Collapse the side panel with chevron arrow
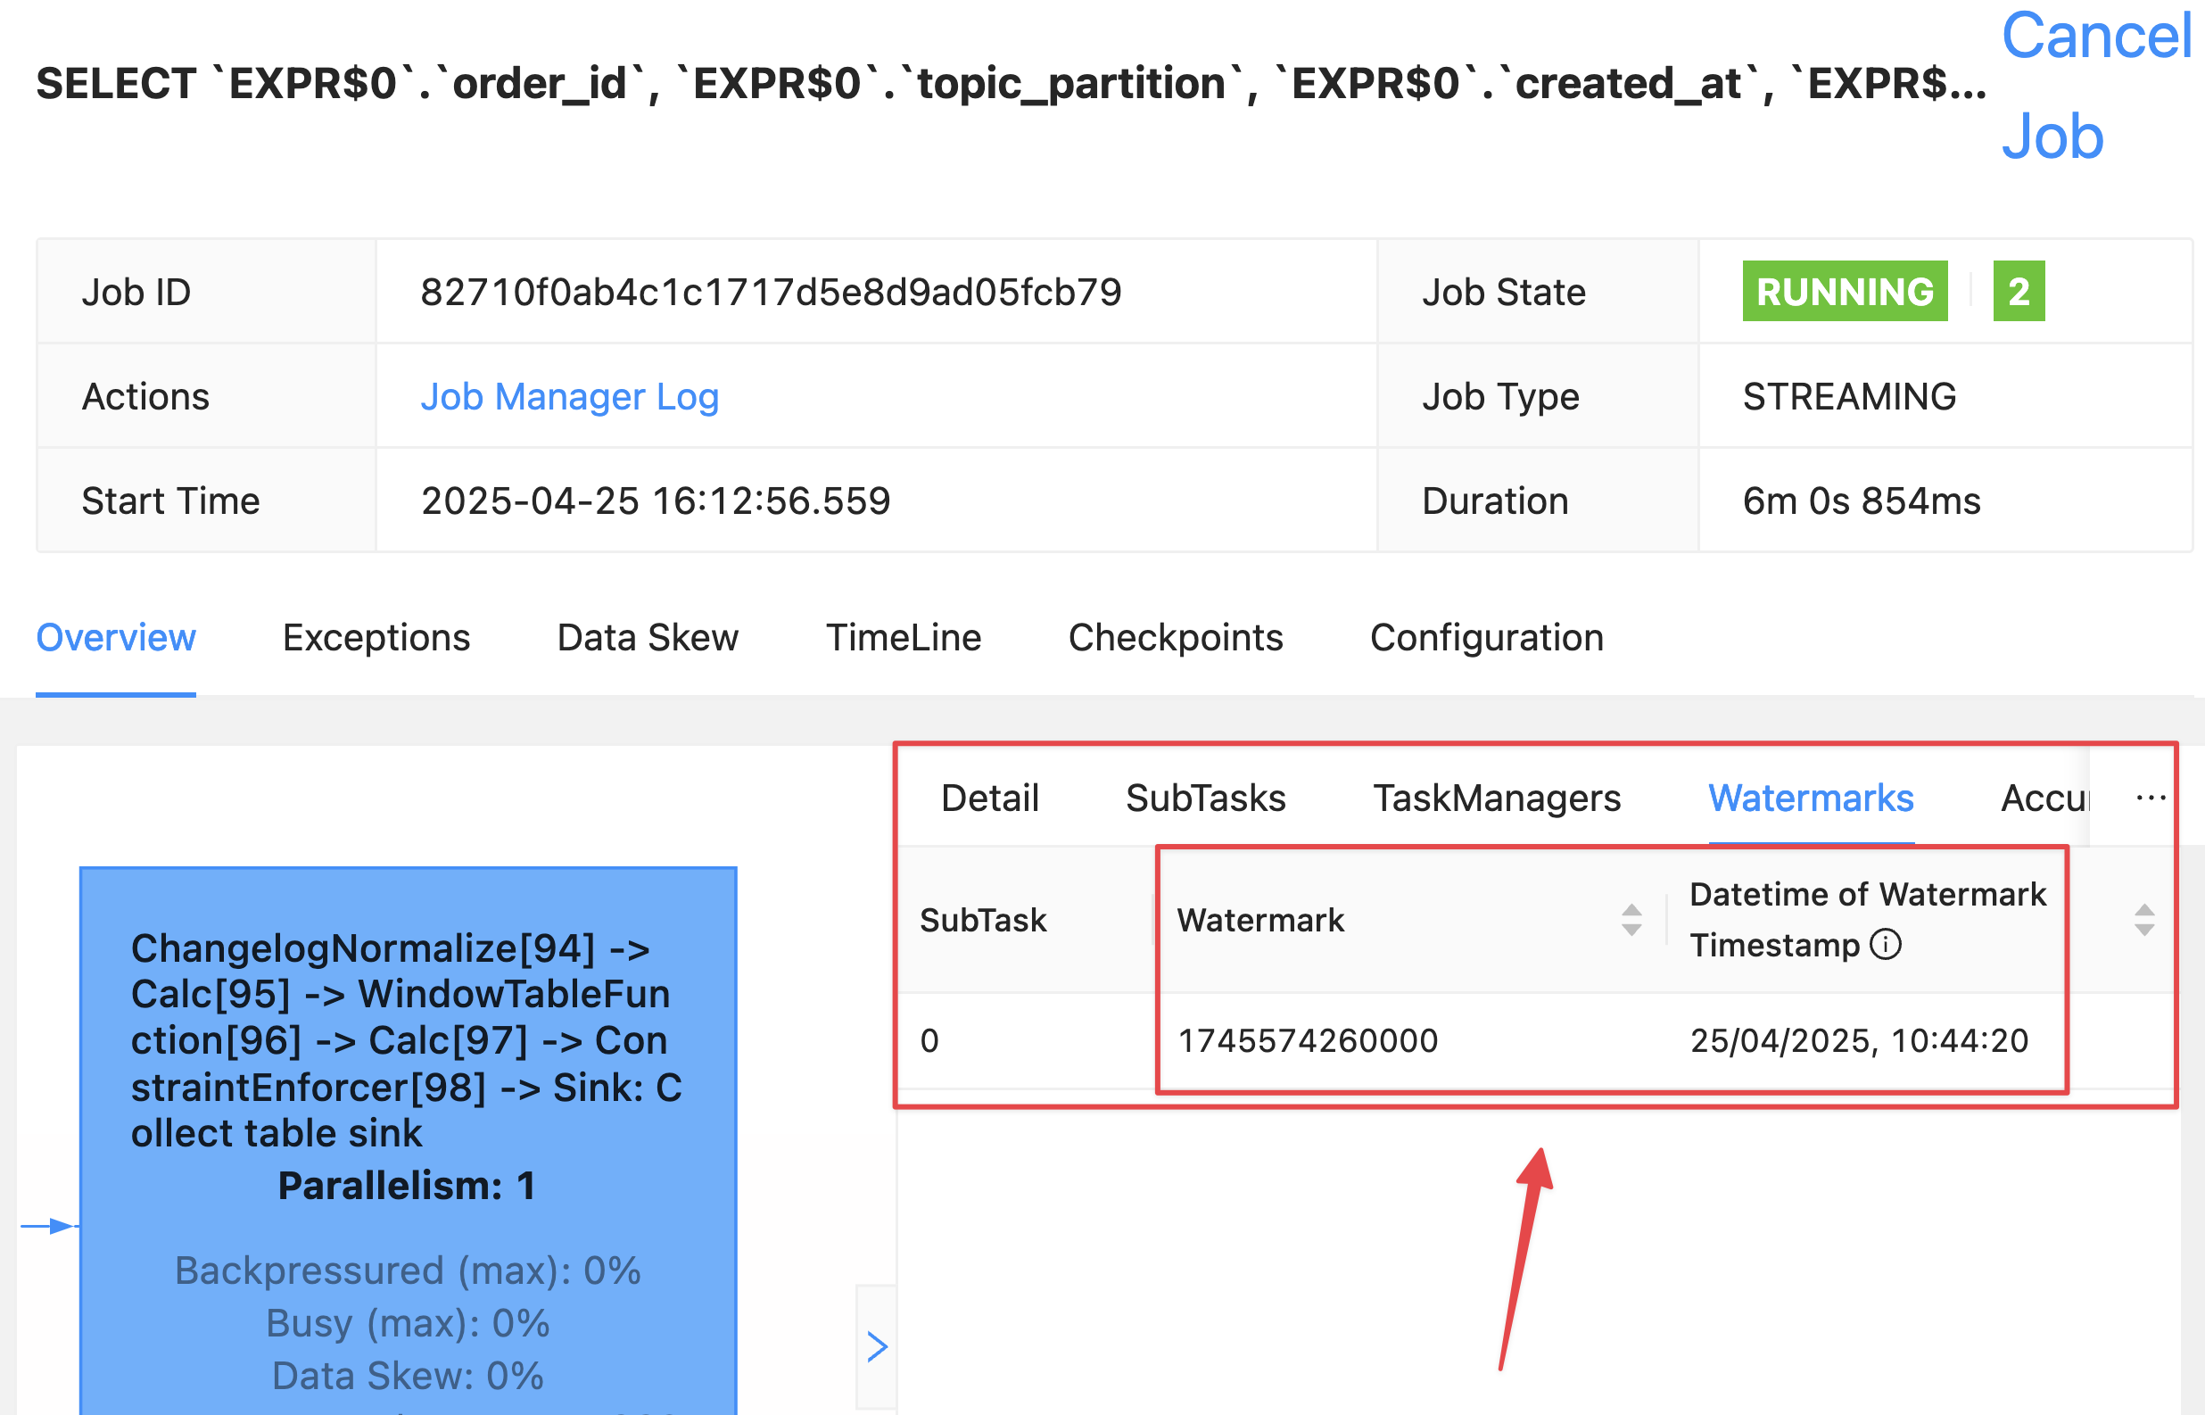Viewport: 2205px width, 1415px height. (x=876, y=1347)
